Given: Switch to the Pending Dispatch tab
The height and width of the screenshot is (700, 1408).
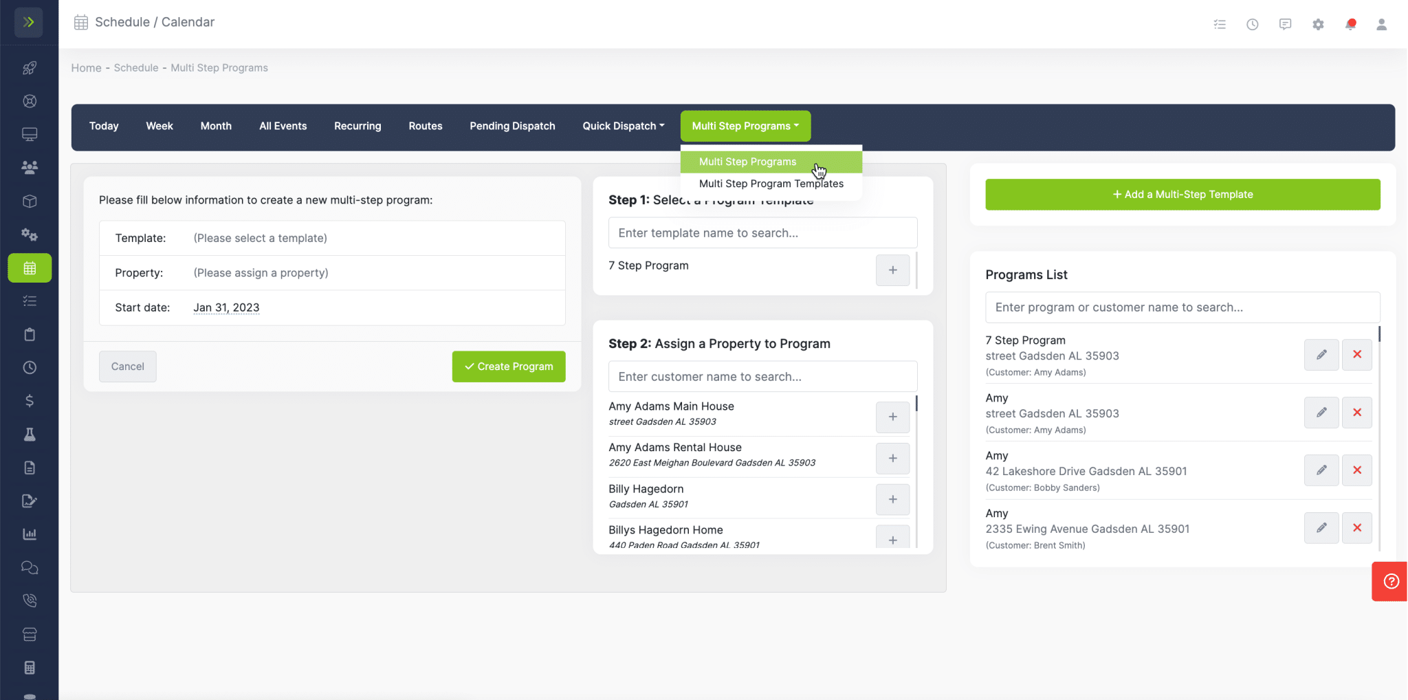Looking at the screenshot, I should 511,126.
